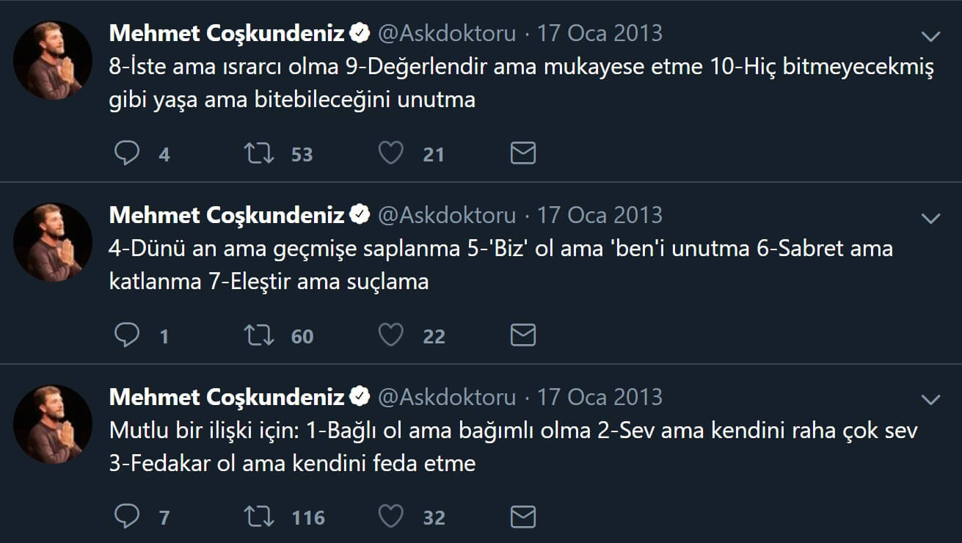Reply to the "Mutlu bir ilişki için" tweet

(x=128, y=517)
